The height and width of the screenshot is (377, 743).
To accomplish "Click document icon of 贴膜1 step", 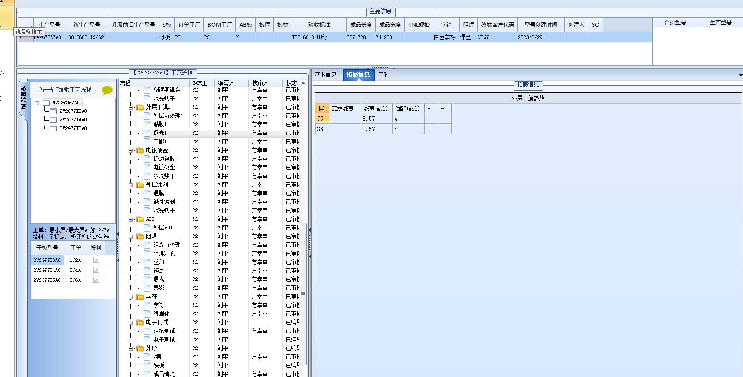I will 147,124.
